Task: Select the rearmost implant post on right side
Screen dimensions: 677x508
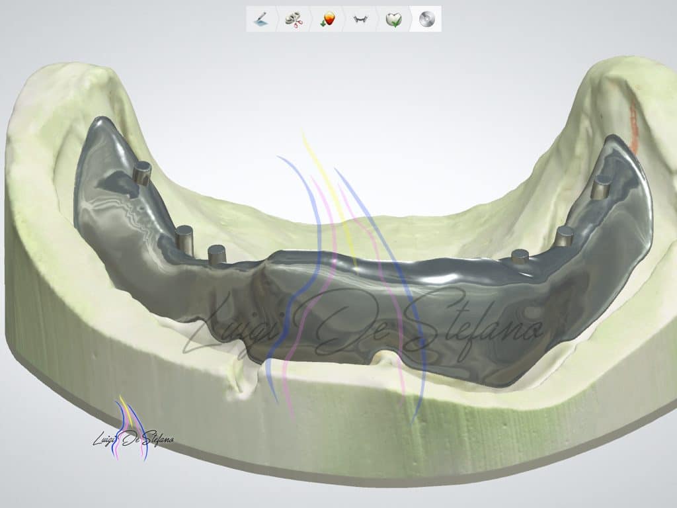Action: [x=601, y=186]
